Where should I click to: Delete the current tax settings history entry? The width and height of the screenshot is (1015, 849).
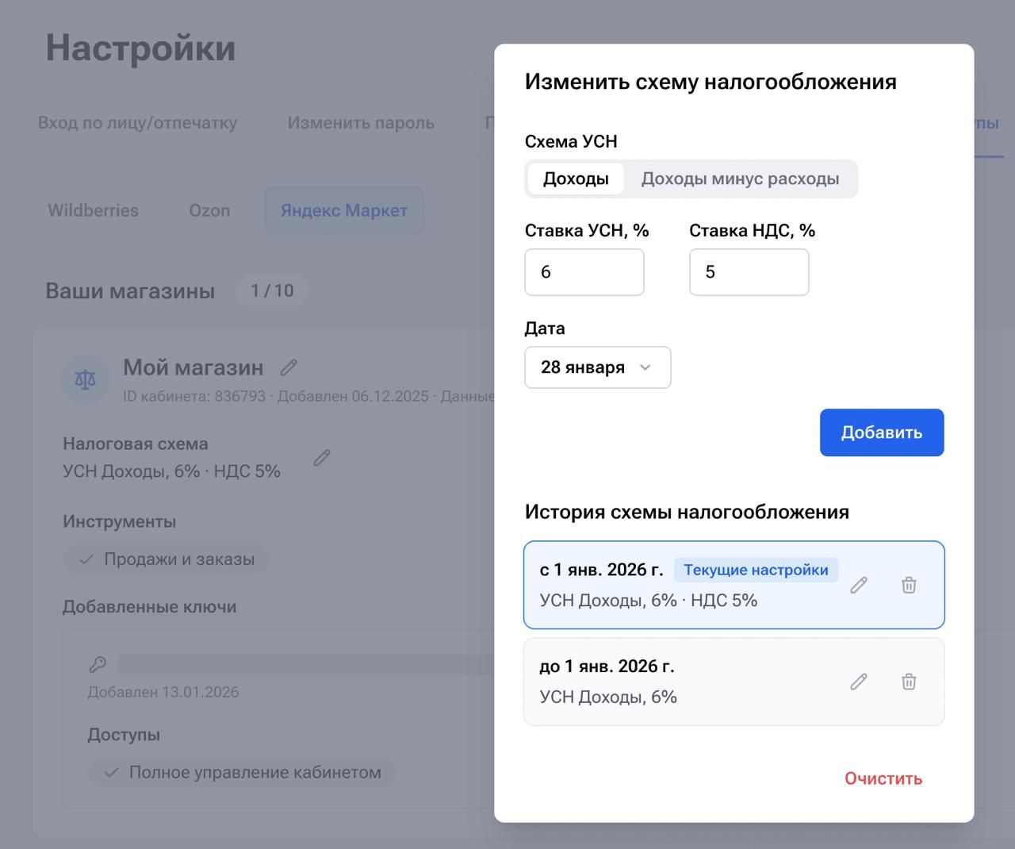(909, 586)
